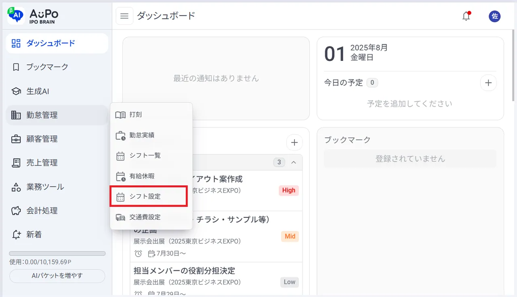
Task: Click the 予定を追加してください text
Action: (x=410, y=104)
